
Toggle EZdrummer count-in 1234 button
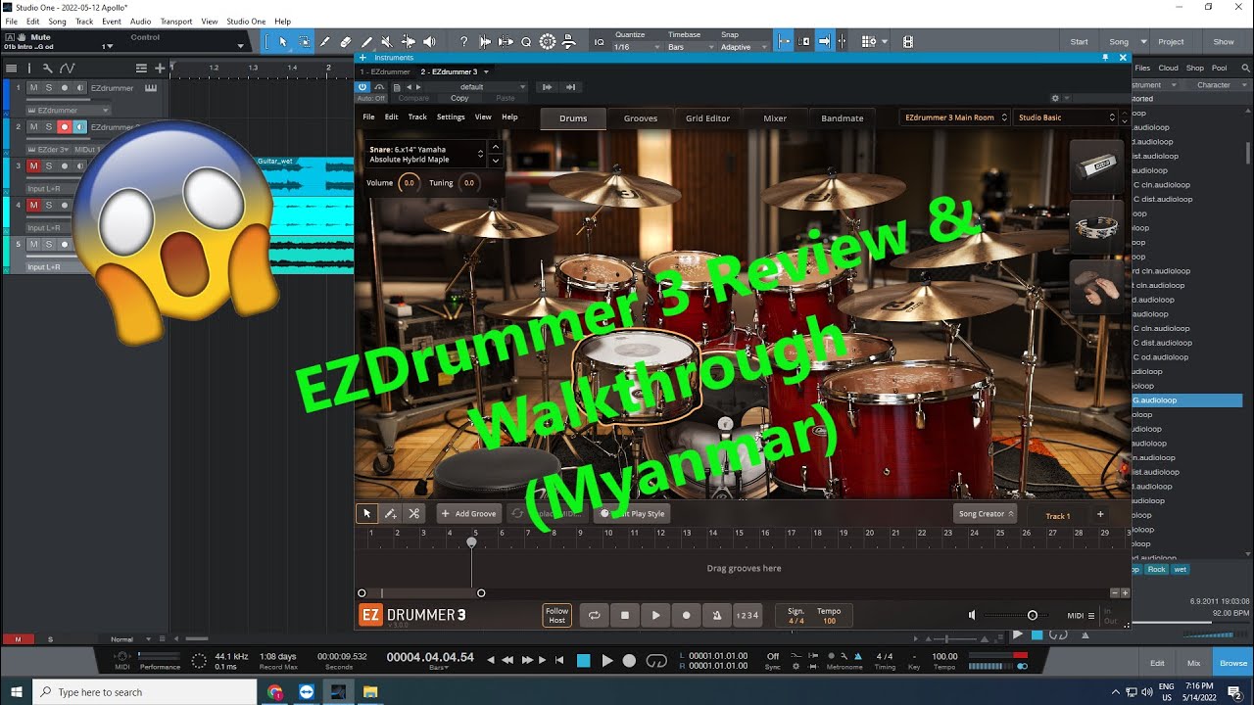(x=747, y=615)
